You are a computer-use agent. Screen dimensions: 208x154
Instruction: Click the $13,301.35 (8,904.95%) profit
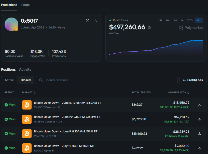pyautogui.click(x=175, y=107)
